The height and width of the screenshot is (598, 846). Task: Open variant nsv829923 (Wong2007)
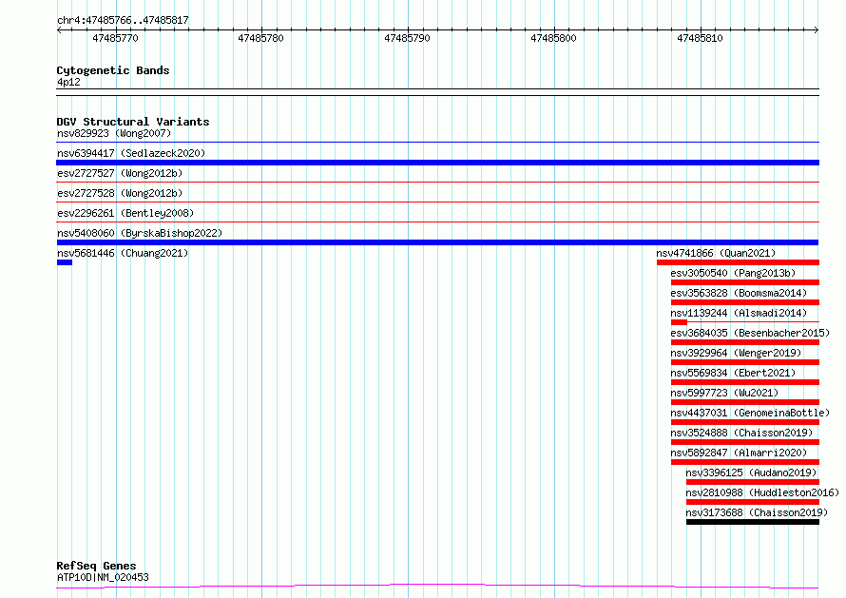point(114,133)
